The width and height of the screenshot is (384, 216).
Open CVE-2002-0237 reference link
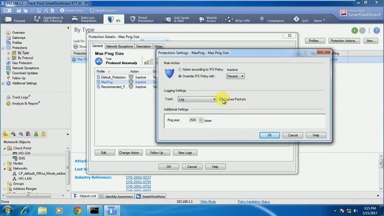click(139, 178)
